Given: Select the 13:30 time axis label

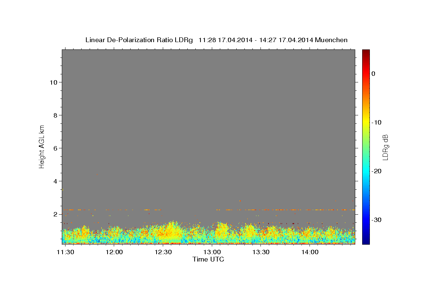Looking at the screenshot, I should coord(261,252).
